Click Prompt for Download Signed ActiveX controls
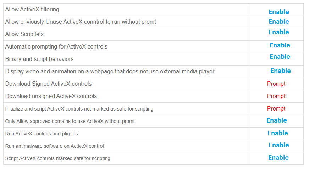Screen dimensions: 309x169 tap(276, 84)
